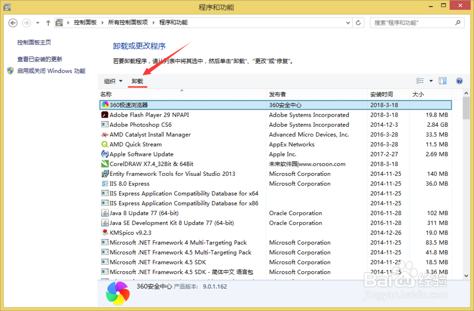474x311 pixels.
Task: Click publisher Advanced Micro Devices, Inc.
Action: pos(309,134)
